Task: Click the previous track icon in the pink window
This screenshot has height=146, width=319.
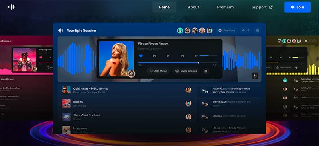Action: 50,58
